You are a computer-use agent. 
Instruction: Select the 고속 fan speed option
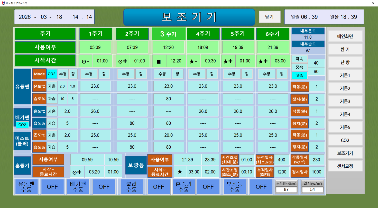tap(299, 76)
